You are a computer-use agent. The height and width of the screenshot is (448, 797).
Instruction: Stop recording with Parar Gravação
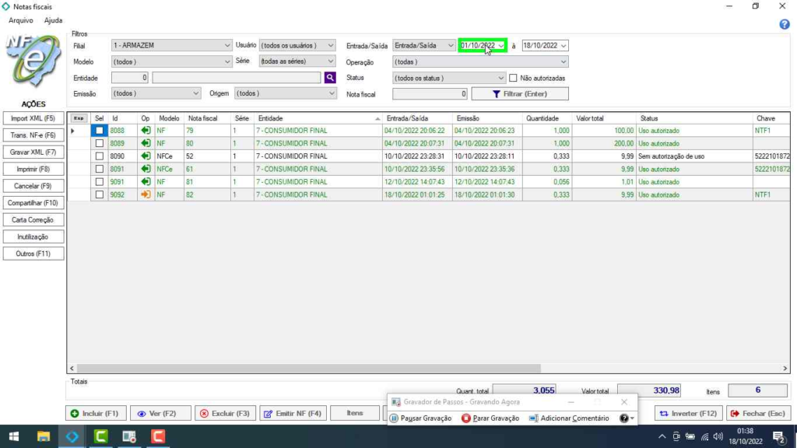(x=490, y=418)
